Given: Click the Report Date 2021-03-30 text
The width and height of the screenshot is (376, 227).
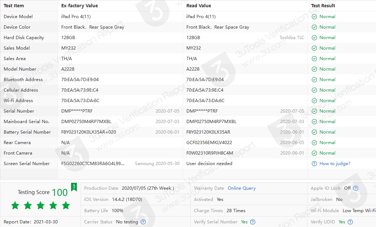Looking at the screenshot, I should [31, 222].
